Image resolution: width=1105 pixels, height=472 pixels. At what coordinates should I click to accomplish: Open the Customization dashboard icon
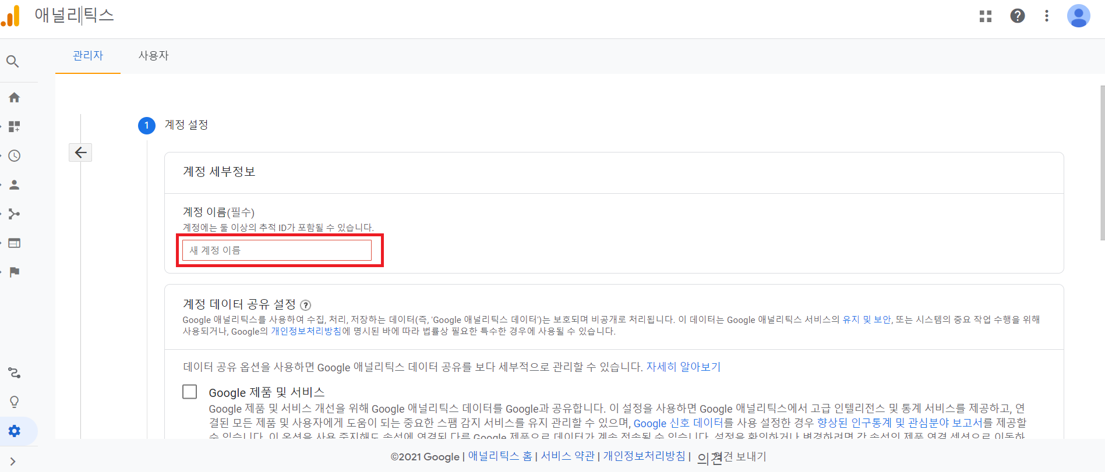(x=15, y=127)
